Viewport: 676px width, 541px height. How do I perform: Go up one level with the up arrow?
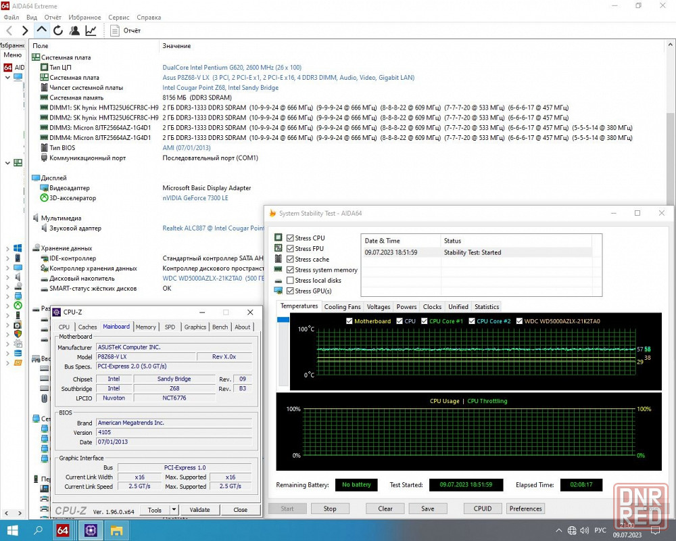(x=41, y=30)
